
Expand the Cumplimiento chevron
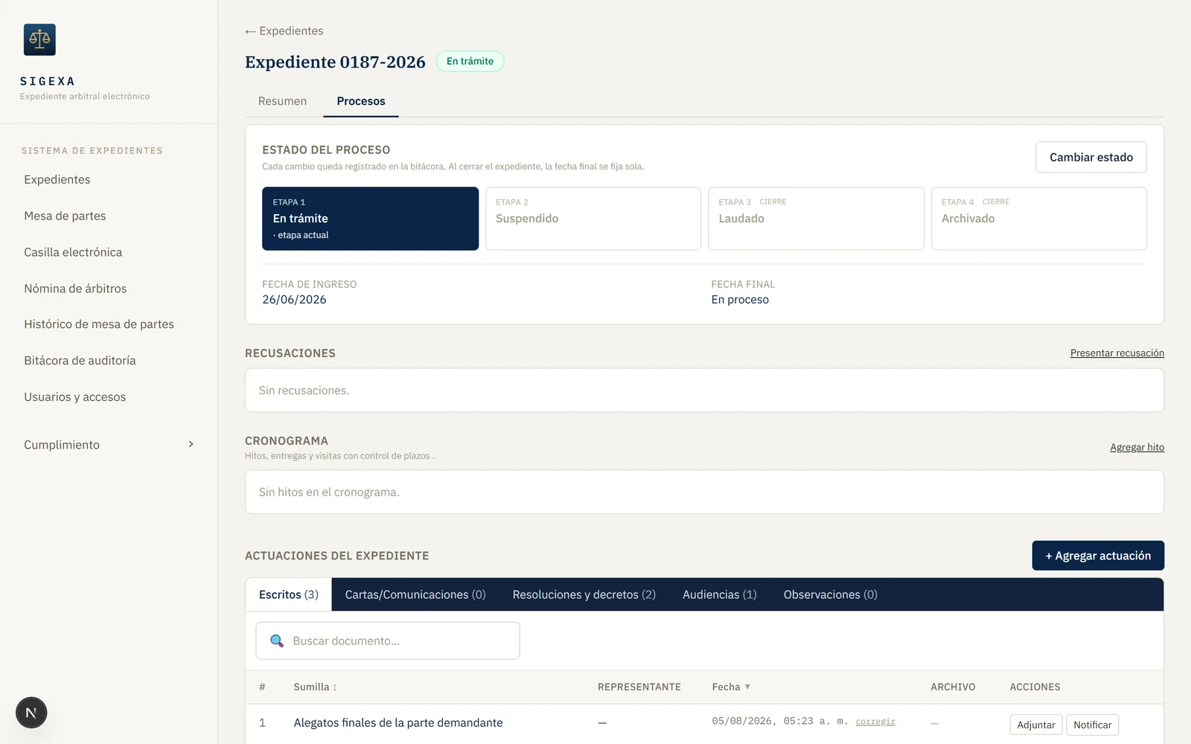191,444
